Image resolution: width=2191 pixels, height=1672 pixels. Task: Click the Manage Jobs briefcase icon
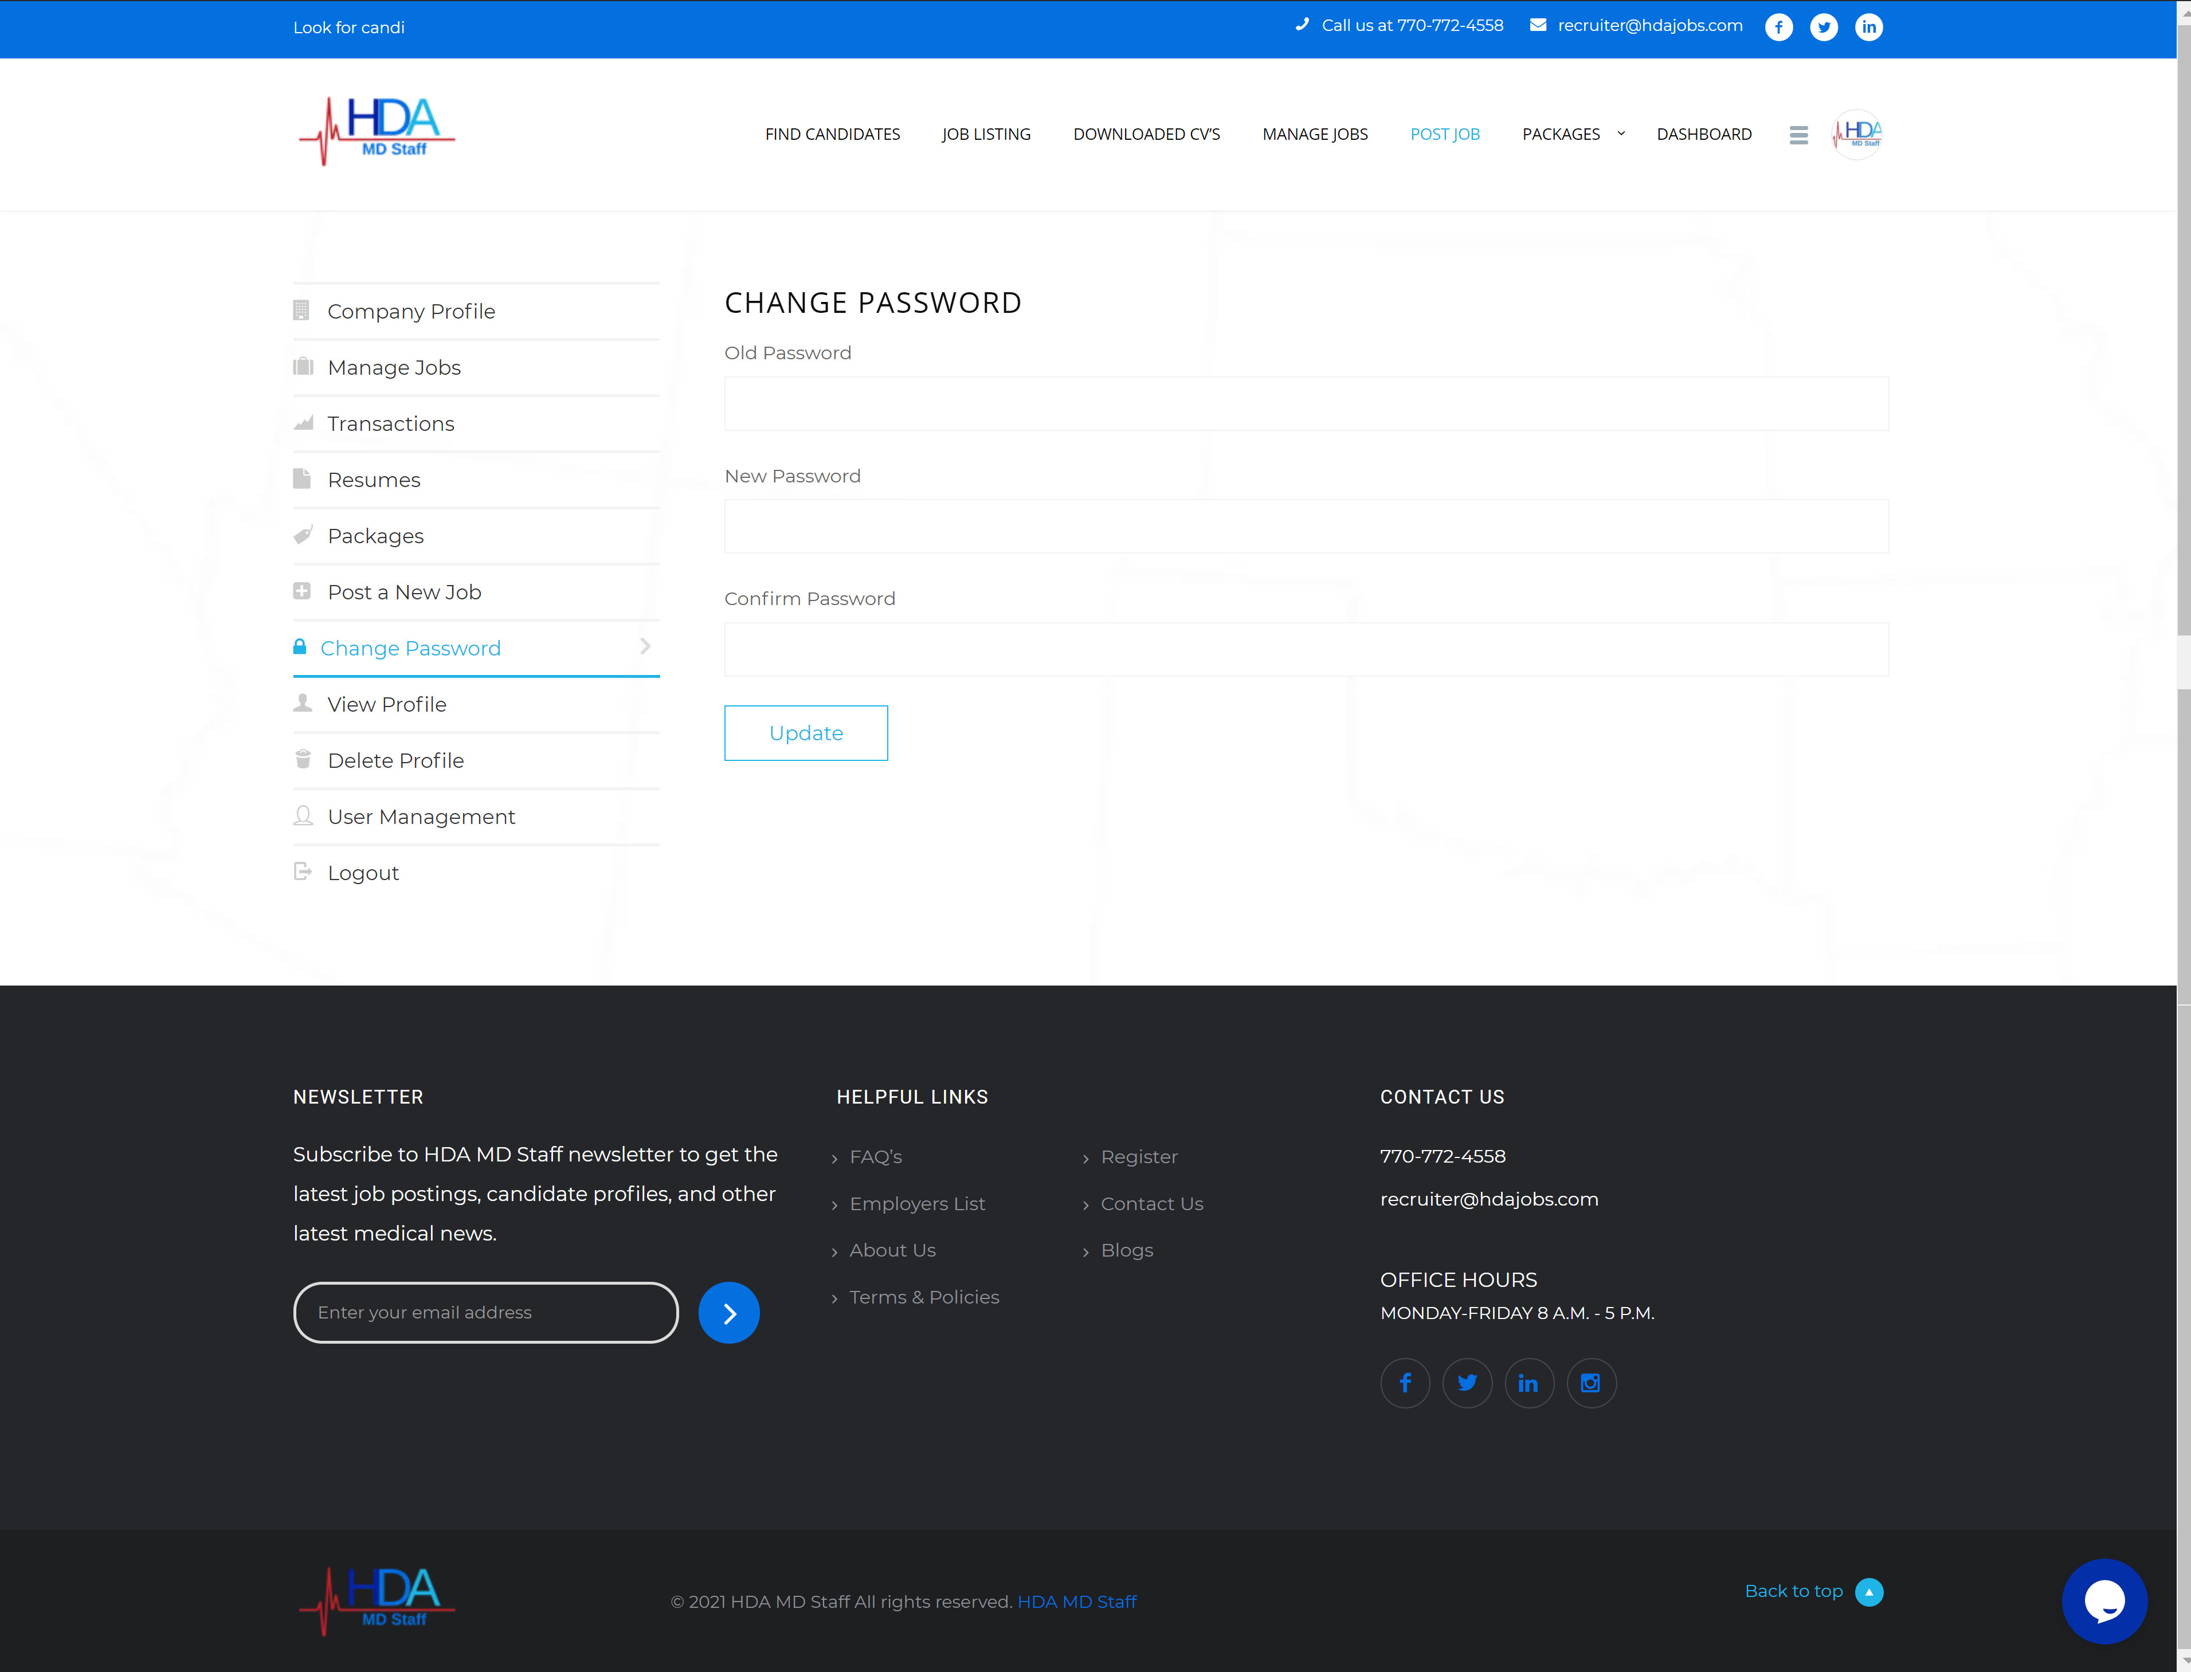pyautogui.click(x=303, y=366)
